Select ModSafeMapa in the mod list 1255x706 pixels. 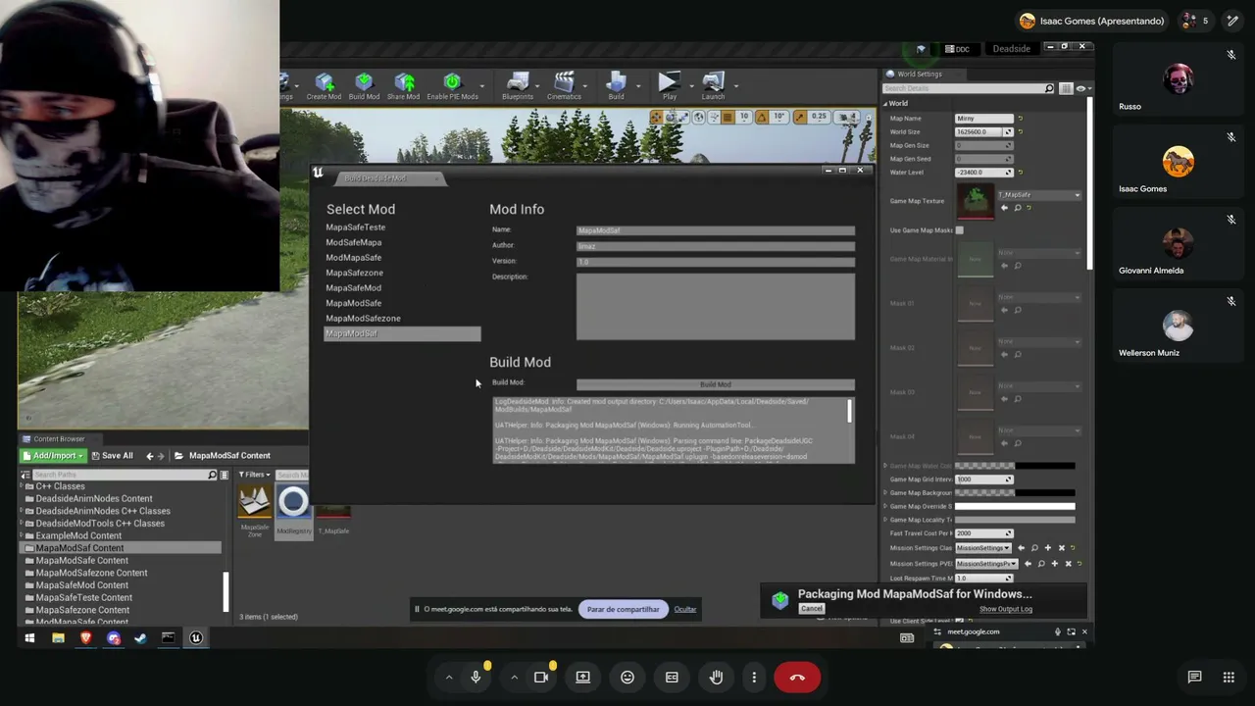pos(353,242)
